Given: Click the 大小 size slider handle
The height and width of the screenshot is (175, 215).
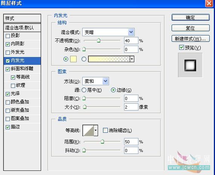Looking at the screenshot, I should 85,107.
